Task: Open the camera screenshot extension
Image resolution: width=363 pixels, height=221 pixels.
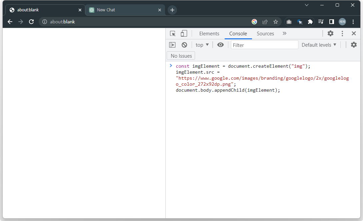Action: click(289, 22)
